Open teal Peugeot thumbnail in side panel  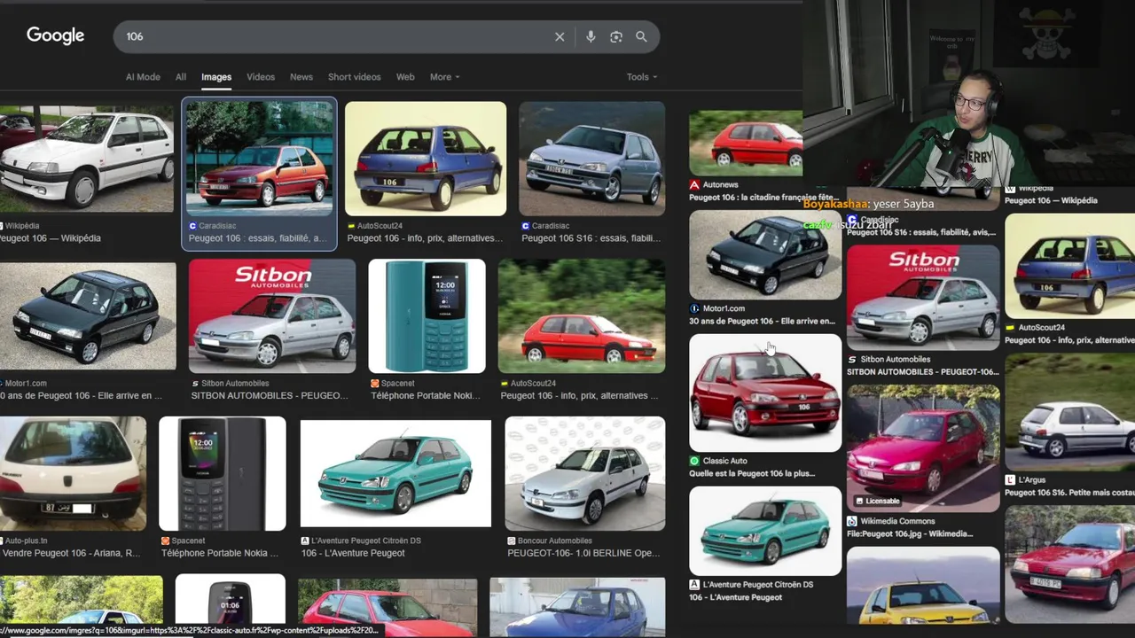pos(765,531)
